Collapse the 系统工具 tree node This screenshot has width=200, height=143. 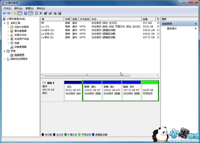(x=4, y=23)
